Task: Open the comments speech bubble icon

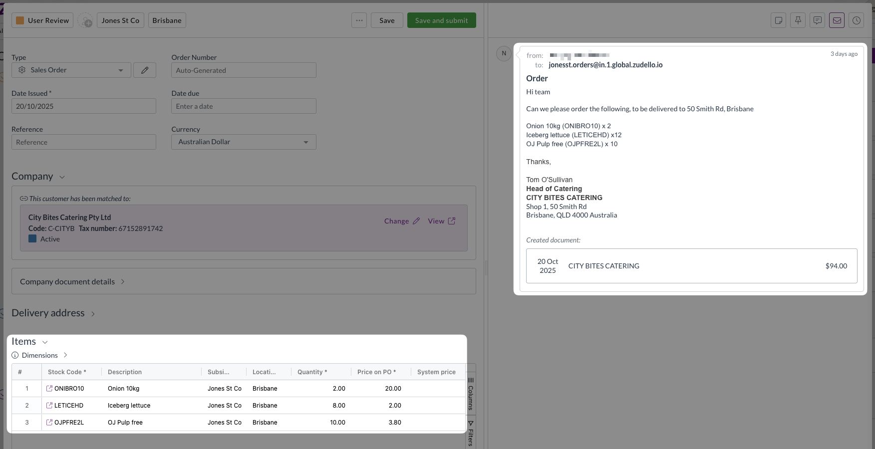Action: (817, 20)
